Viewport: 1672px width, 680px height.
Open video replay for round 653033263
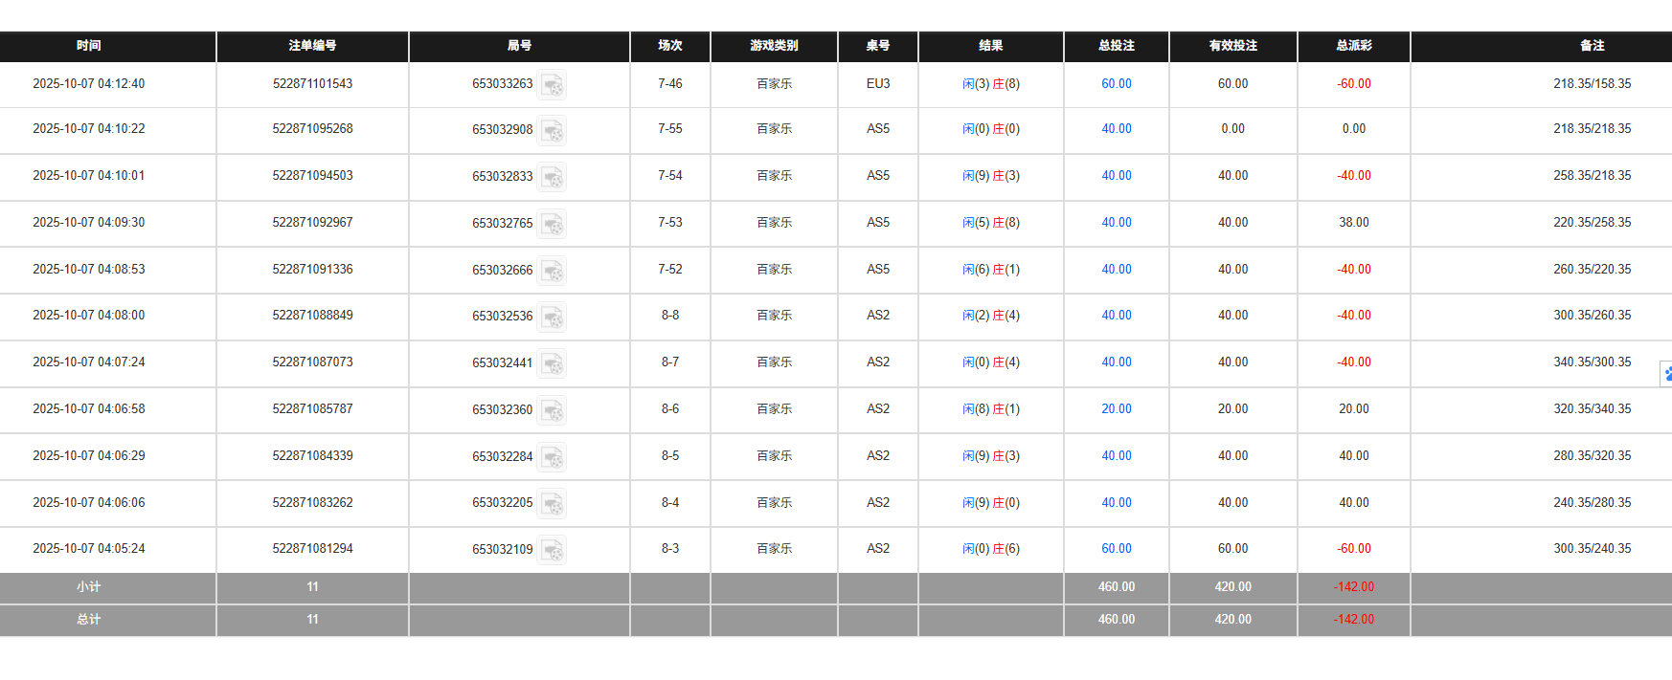pyautogui.click(x=552, y=85)
